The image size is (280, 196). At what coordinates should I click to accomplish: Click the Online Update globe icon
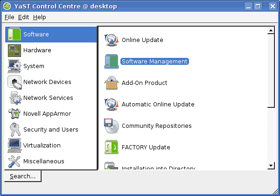(x=112, y=40)
